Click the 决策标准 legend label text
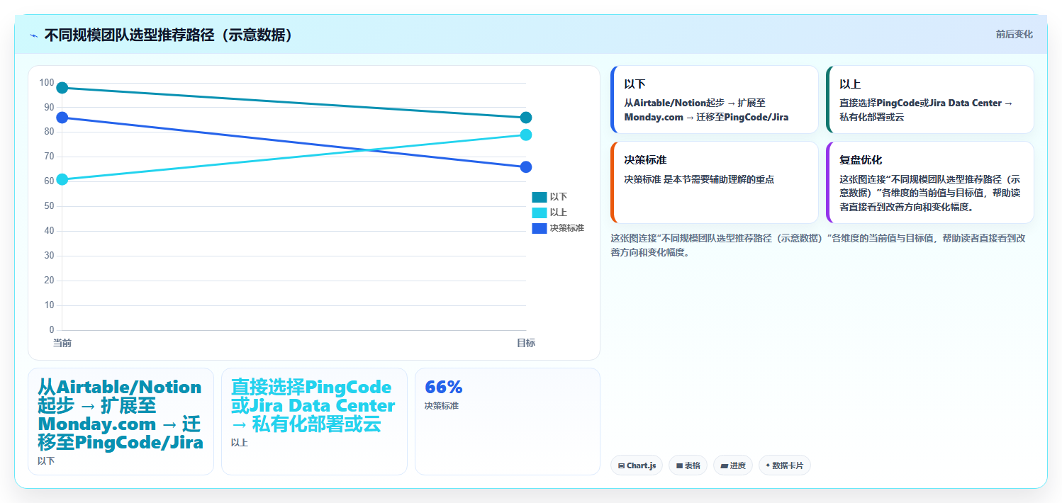Viewport: 1062px width, 503px height. pos(567,228)
